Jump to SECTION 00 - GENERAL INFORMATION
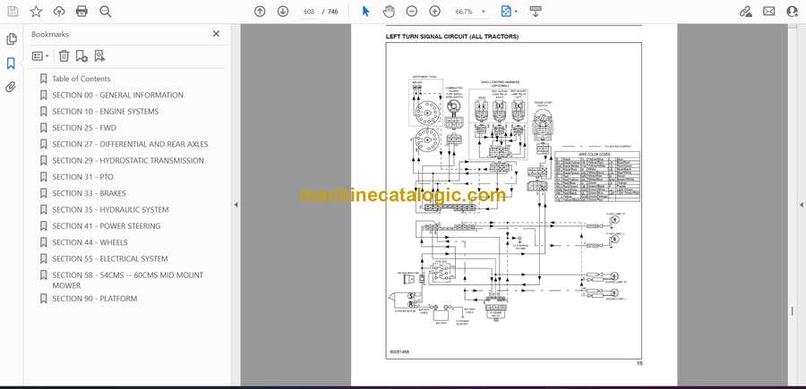Image resolution: width=806 pixels, height=389 pixels. click(x=117, y=95)
